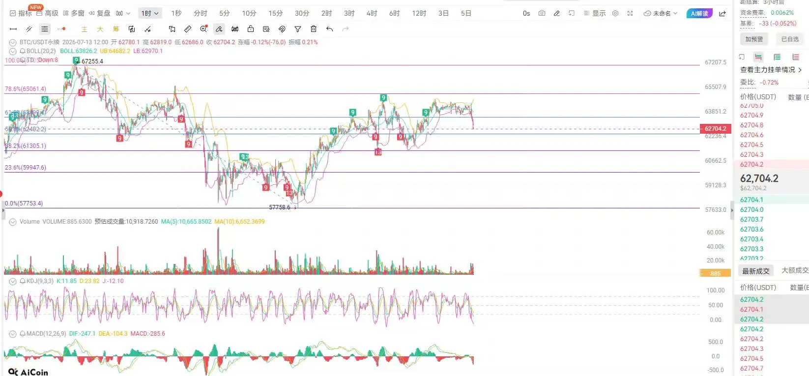This screenshot has width=809, height=376.
Task: Select the 12时 timeframe
Action: pos(419,13)
